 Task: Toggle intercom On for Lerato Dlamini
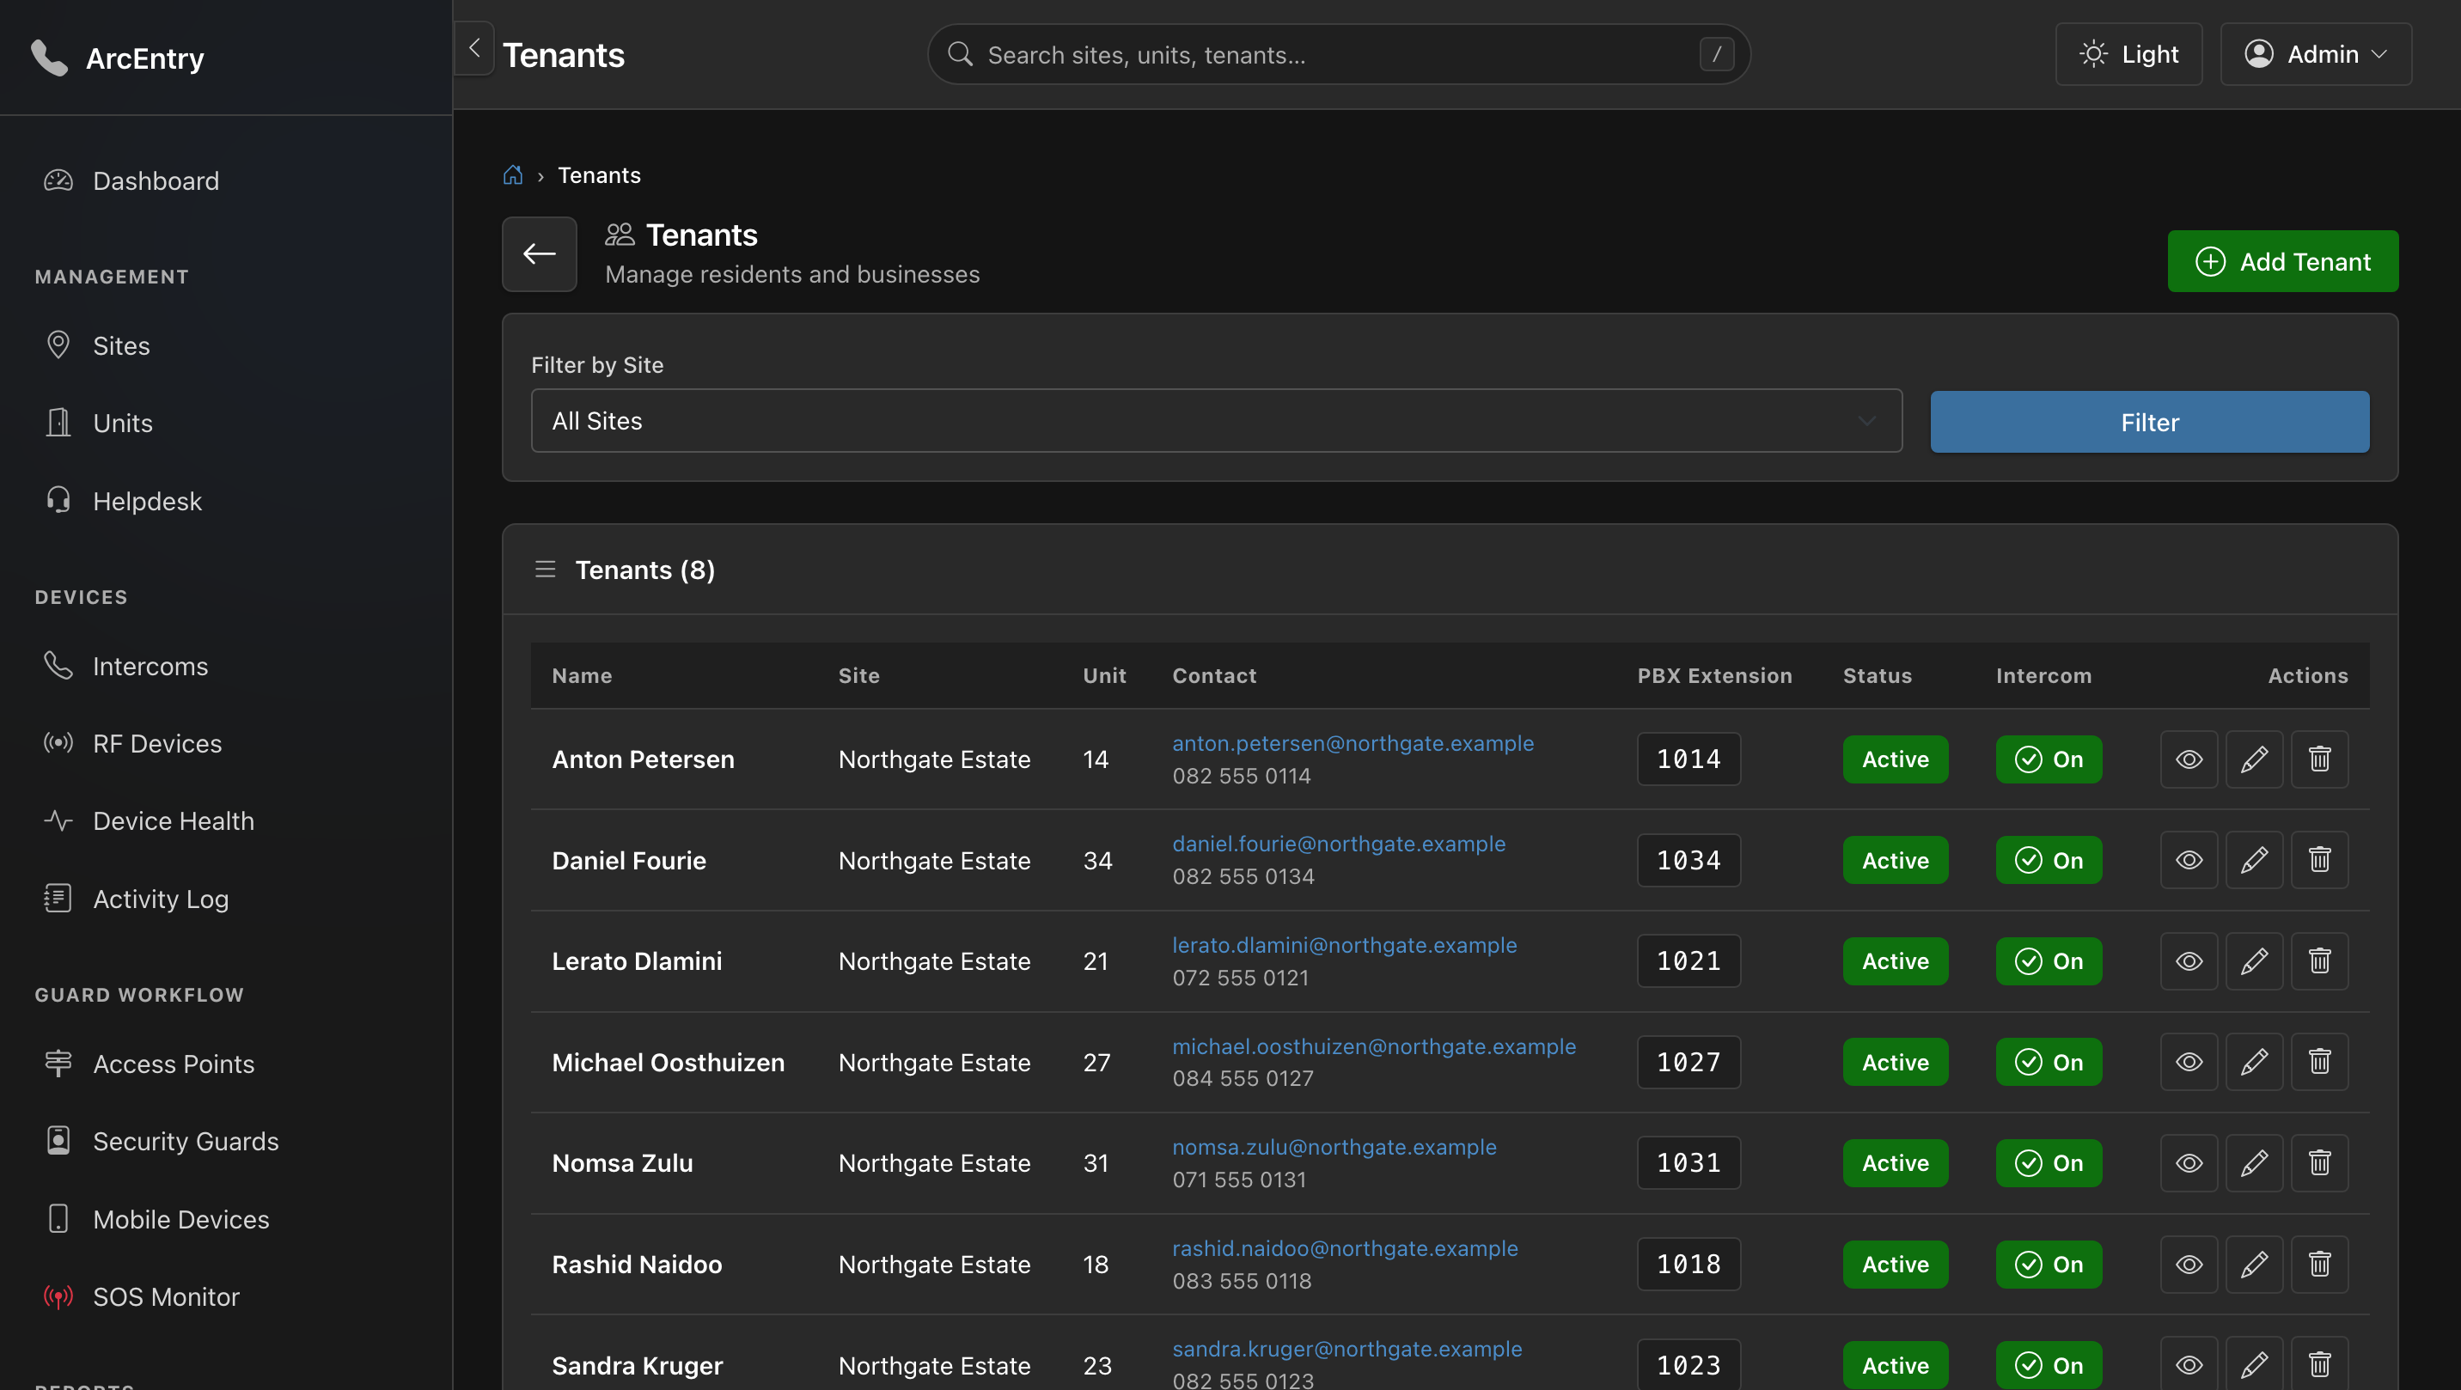[x=2049, y=961]
